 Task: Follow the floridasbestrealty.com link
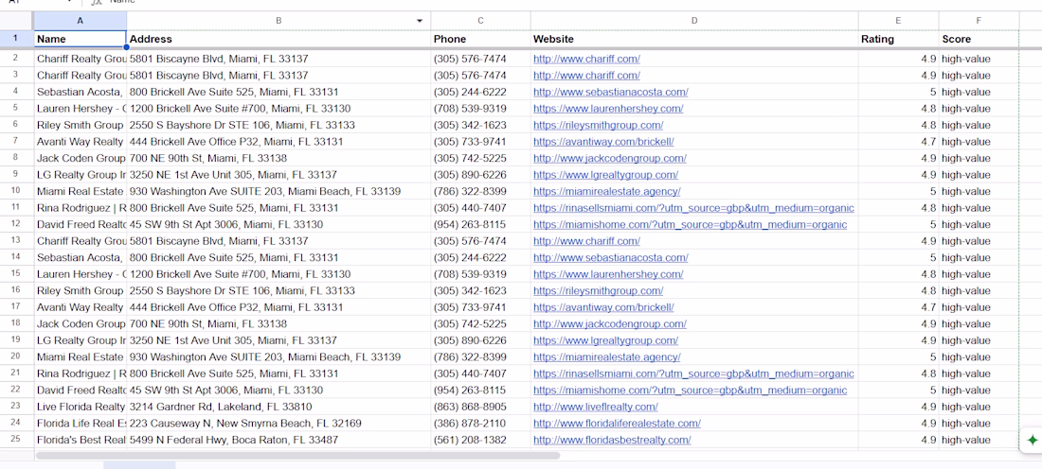click(612, 440)
